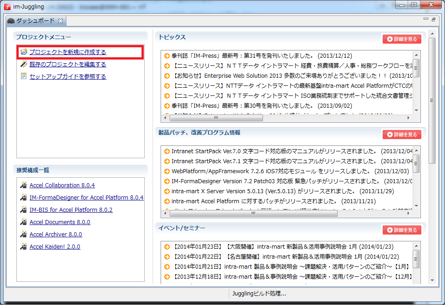
Task: Click icon beside IM-BIS for Accel Platform
Action: 24,210
